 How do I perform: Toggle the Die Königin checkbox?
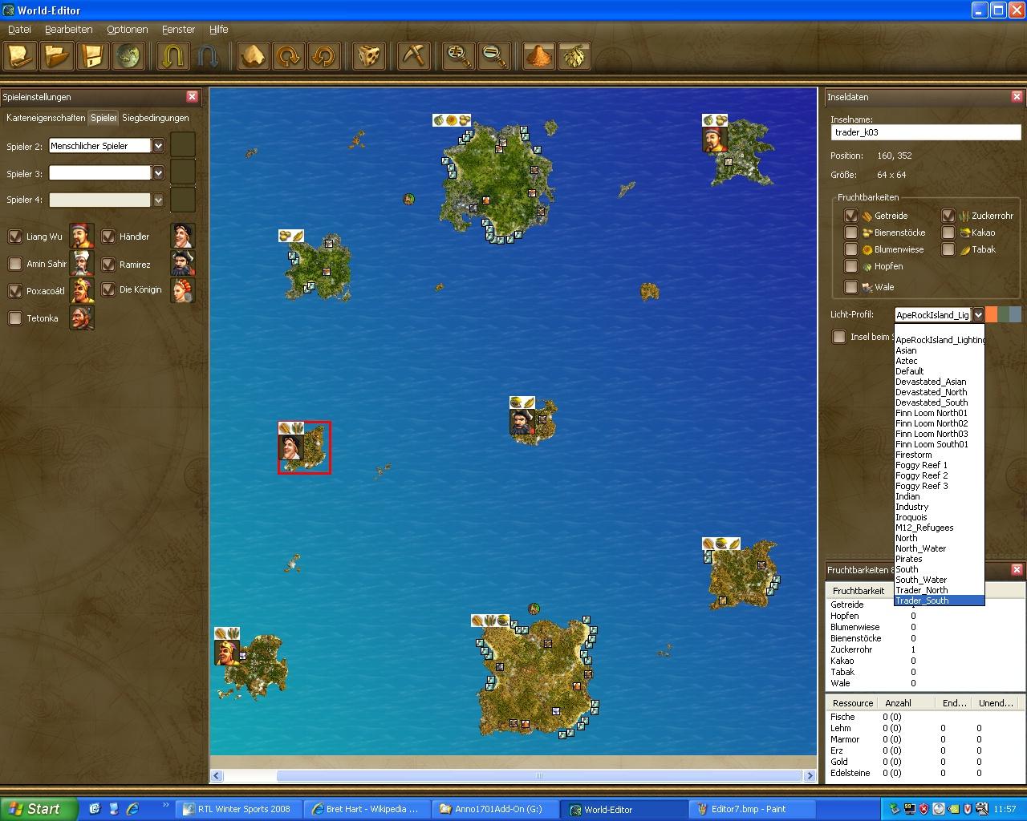pos(108,289)
